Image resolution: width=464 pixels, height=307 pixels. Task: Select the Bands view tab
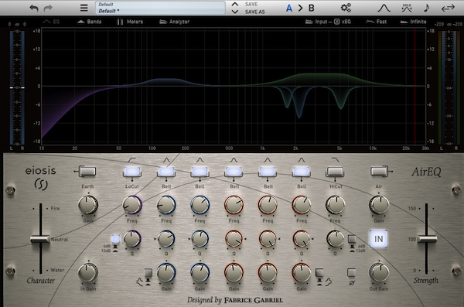tap(89, 22)
